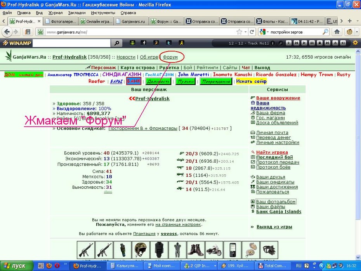The width and height of the screenshot is (361, 271).
Task: Open the Инструменты menu
Action: point(103,13)
